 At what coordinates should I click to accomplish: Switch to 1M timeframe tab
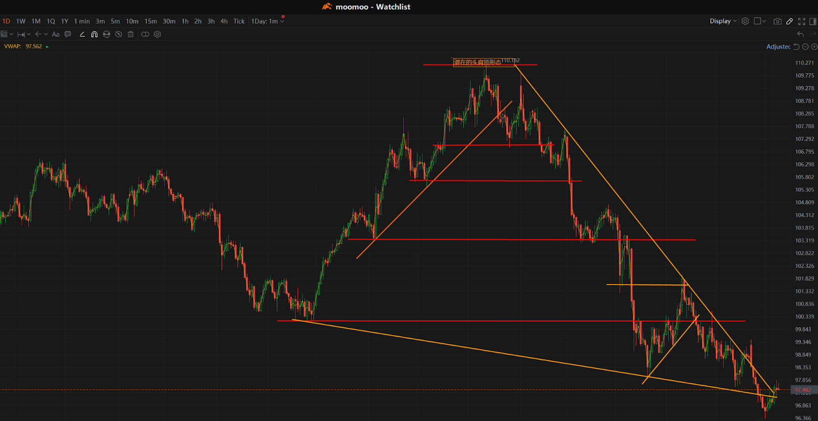pos(36,21)
